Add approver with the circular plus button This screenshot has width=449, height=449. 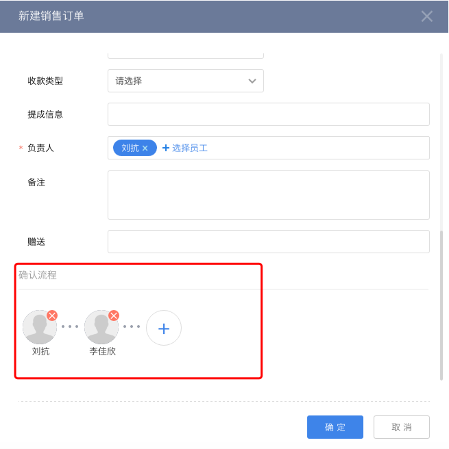pyautogui.click(x=164, y=328)
